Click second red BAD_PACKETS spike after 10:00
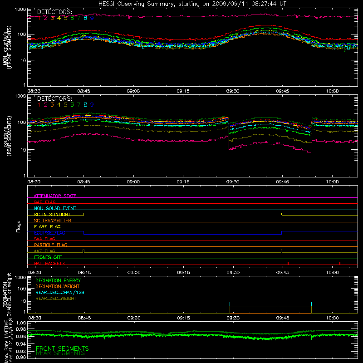The width and height of the screenshot is (363, 363). tap(339, 263)
